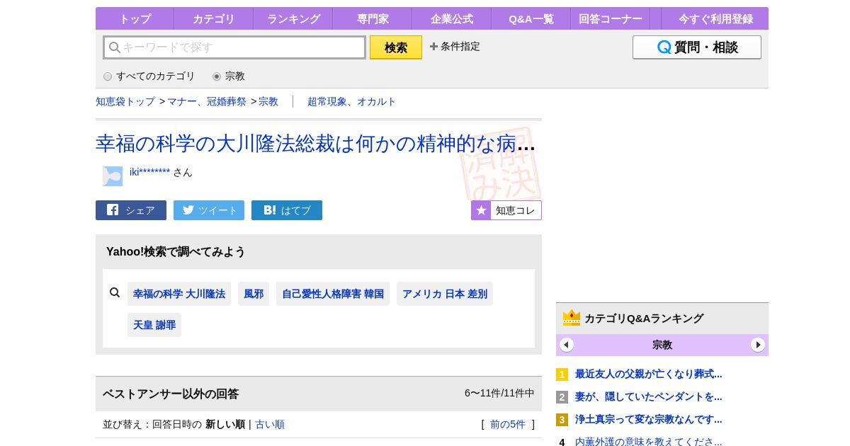Expand the 条件指定 search conditions
Image resolution: width=850 pixels, height=446 pixels.
point(455,47)
